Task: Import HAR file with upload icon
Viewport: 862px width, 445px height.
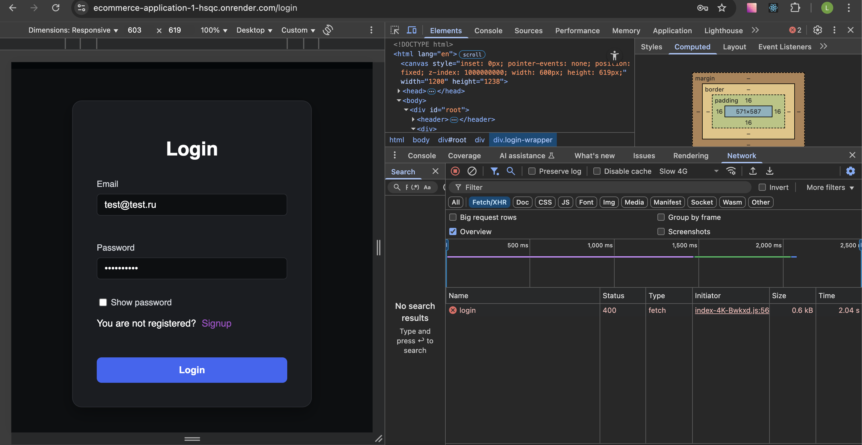Action: click(753, 171)
